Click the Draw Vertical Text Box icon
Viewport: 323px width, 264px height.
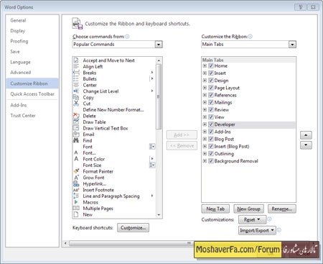76,128
